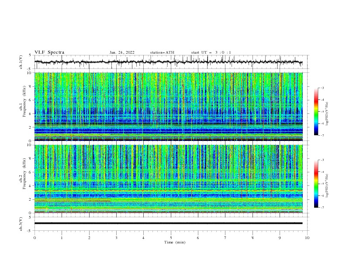
Task: Click the ch.2 colorbar log(PSD) label
Action: coord(327,185)
